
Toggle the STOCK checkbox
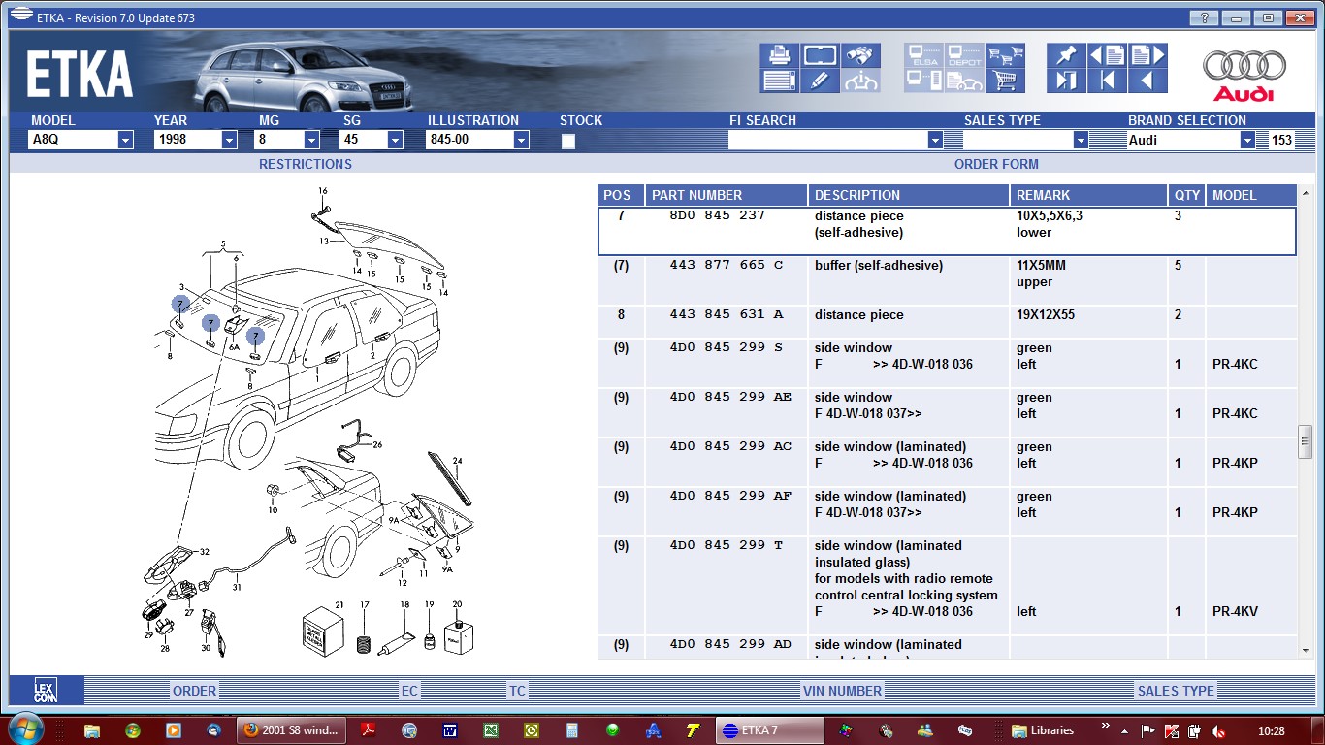pyautogui.click(x=568, y=141)
